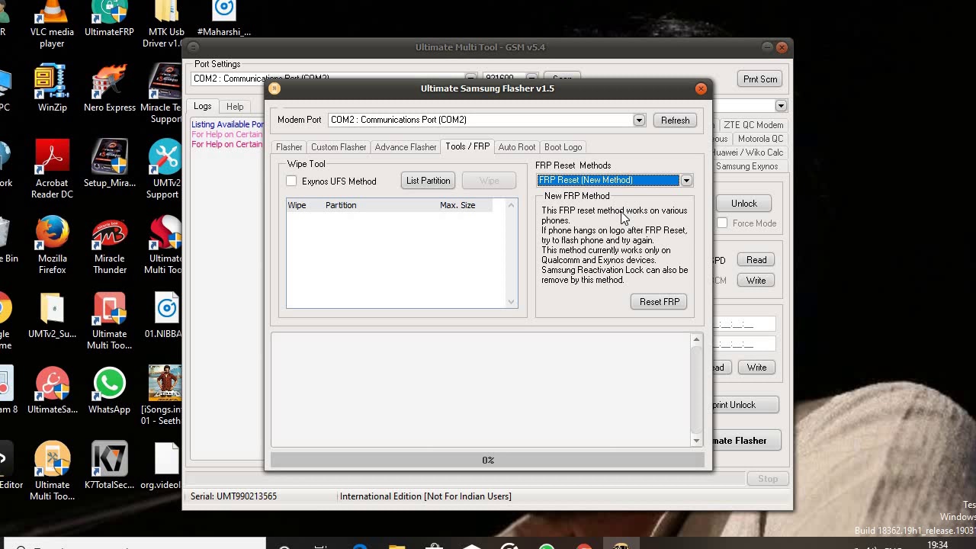Open the UMTv2_Su... folder icon
976x549 pixels.
(52, 315)
